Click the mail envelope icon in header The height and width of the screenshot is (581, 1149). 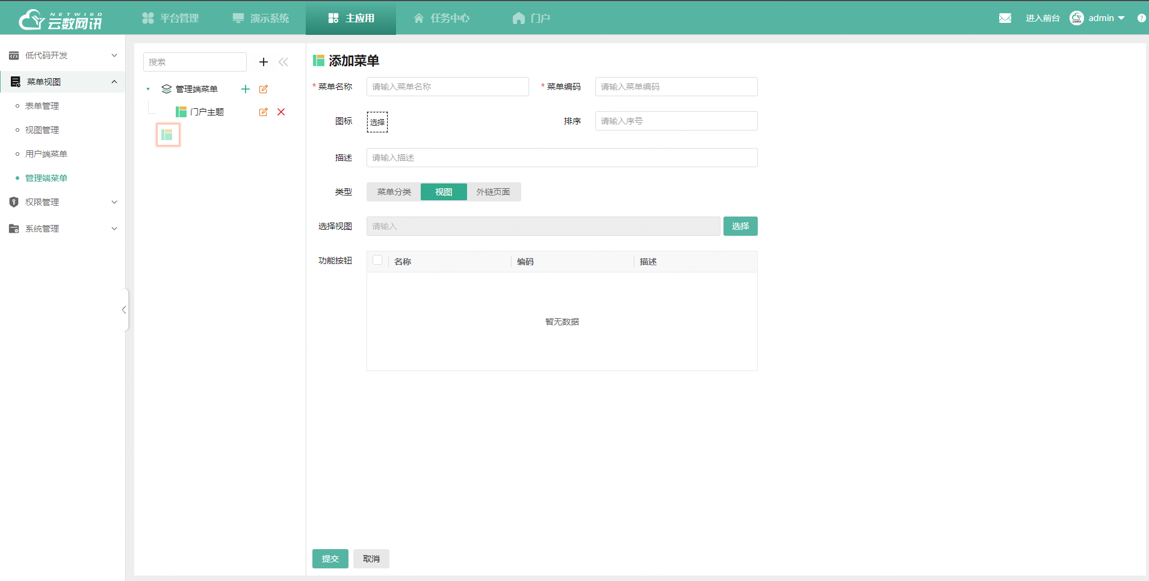1005,18
